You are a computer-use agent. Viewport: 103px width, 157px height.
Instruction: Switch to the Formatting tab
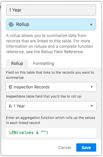click(44, 63)
